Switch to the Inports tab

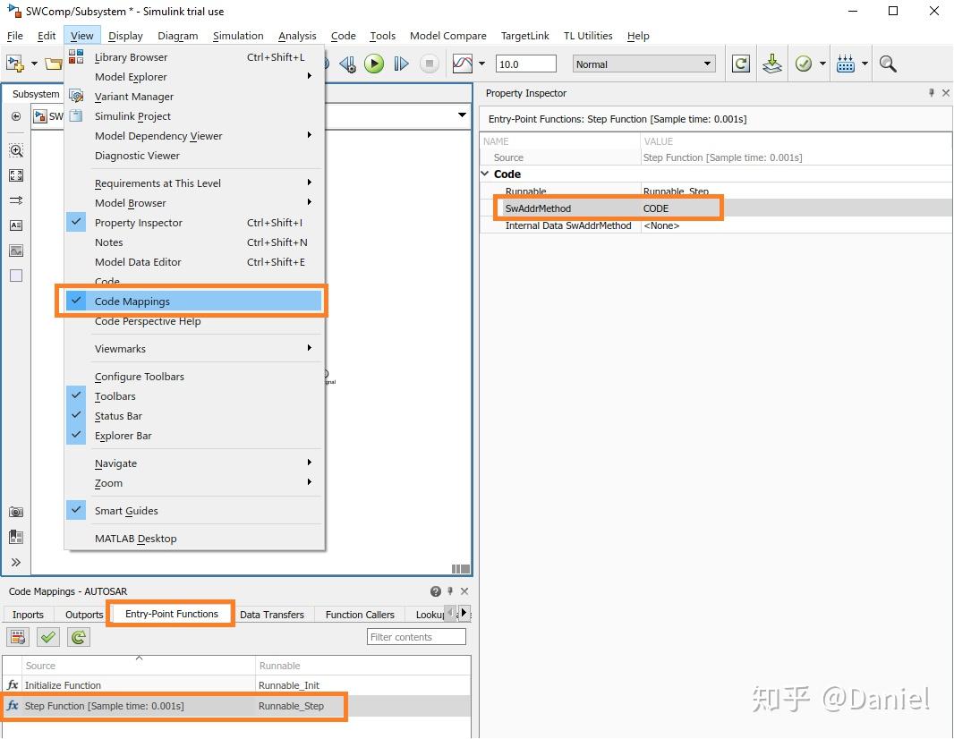click(x=28, y=615)
